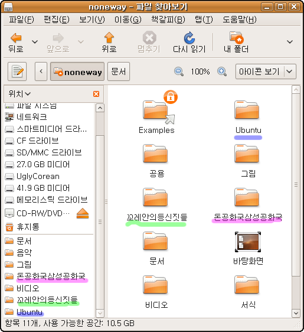Open 음악 bookmark in sidebar
This screenshot has height=332, width=304.
(48, 253)
